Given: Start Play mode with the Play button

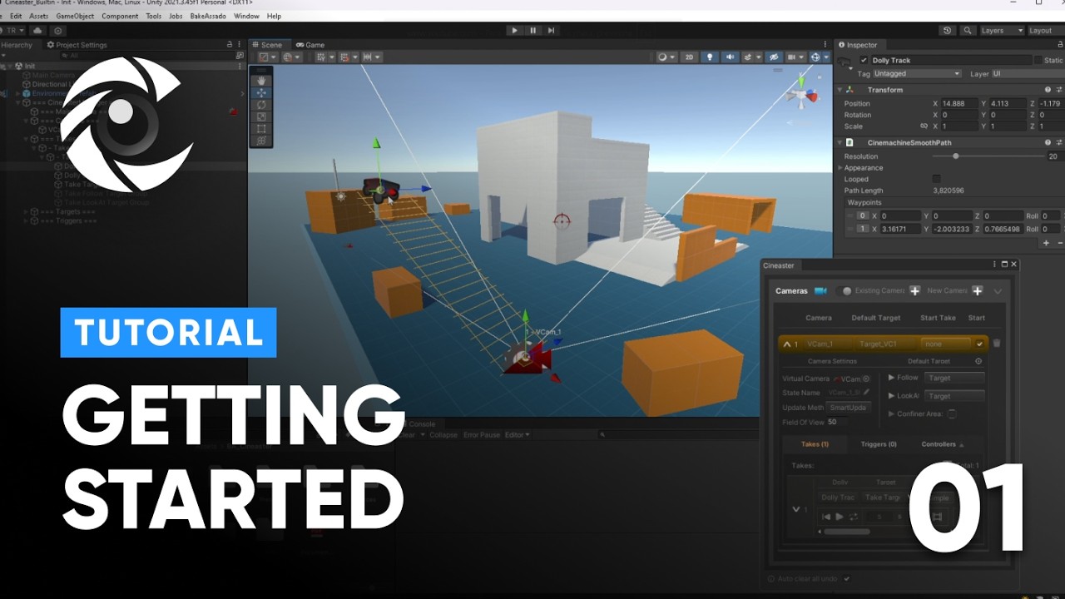Looking at the screenshot, I should (x=514, y=31).
